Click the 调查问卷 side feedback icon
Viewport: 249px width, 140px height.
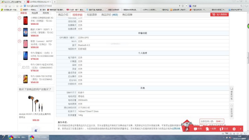click(x=231, y=93)
